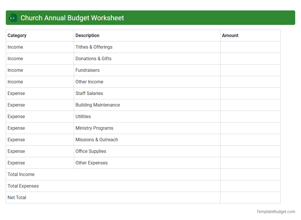Select the Total Income row
This screenshot has width=301, height=220.
click(x=21, y=174)
